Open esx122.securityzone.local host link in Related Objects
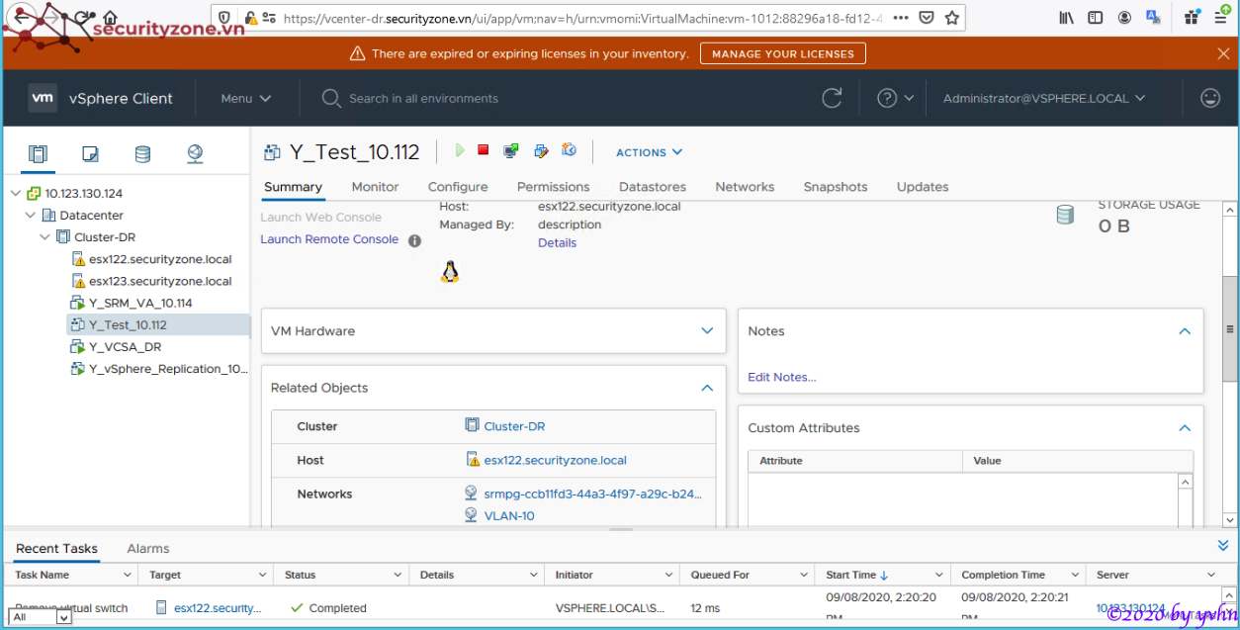The image size is (1240, 630). click(555, 460)
